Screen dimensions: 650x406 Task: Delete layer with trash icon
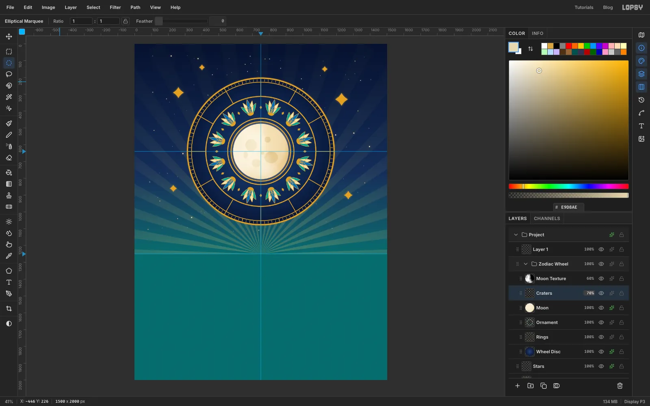pos(620,386)
